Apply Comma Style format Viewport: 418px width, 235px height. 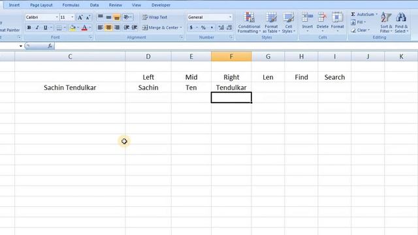[x=212, y=27]
